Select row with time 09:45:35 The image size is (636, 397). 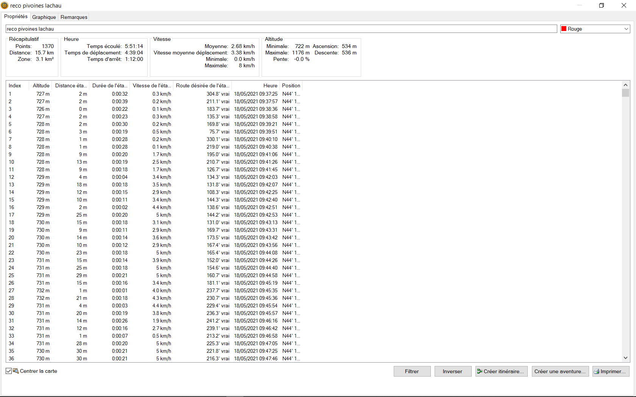coord(154,290)
